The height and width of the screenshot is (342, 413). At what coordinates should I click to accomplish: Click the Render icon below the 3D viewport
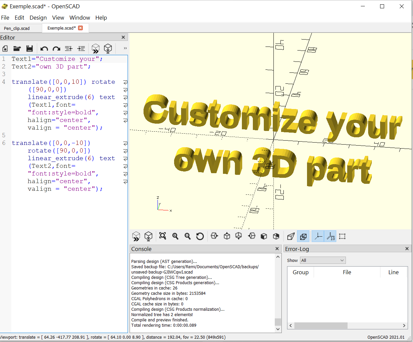point(149,236)
